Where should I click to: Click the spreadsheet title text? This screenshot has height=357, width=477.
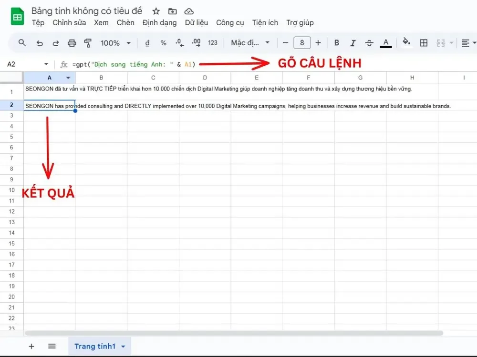point(87,11)
